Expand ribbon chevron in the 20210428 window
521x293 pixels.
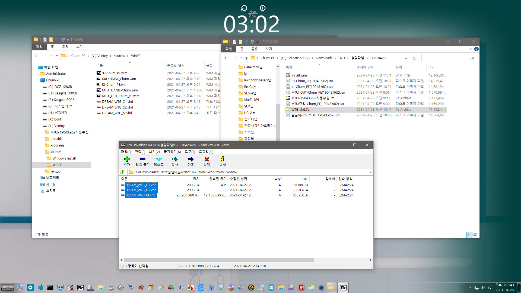click(x=471, y=49)
